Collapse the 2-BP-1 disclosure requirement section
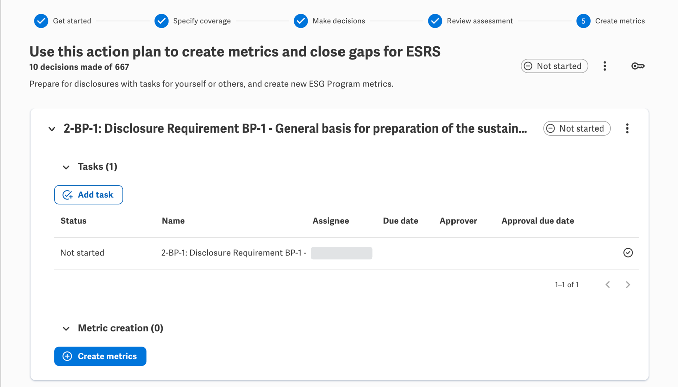 point(52,129)
